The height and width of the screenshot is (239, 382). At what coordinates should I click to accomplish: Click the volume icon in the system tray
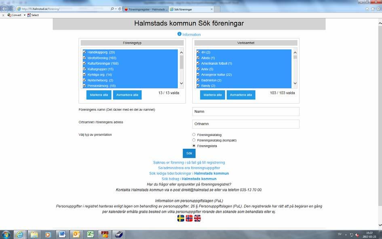click(x=357, y=235)
